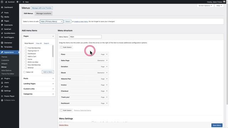The height and width of the screenshot is (128, 228).
Task: Expand the Sales Page item arrow
Action: pos(107,60)
